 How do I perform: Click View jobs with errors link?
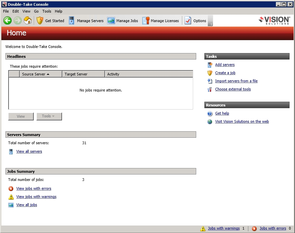pyautogui.click(x=34, y=188)
